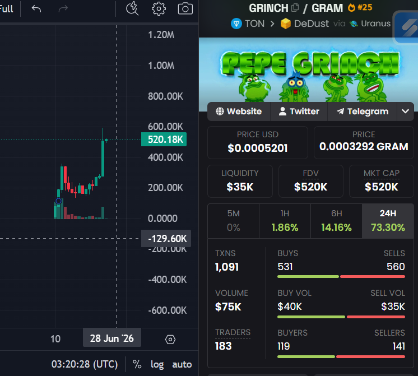418x376 pixels.
Task: Select the 1H timeframe tab
Action: click(285, 221)
